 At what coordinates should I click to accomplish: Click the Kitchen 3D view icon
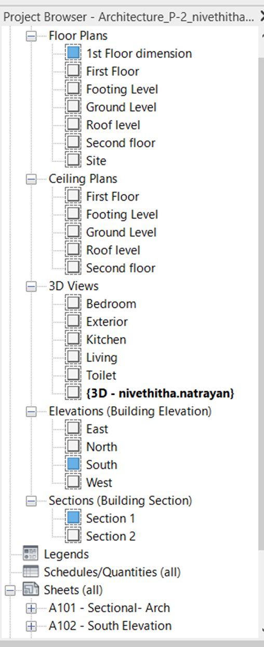click(x=73, y=340)
